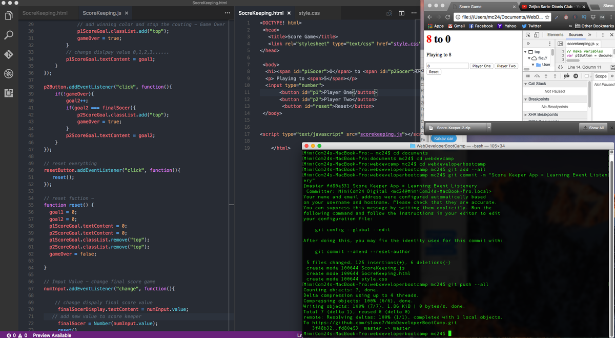Collapse the file:// node in Sources tree
Screen dimensions: 615x338
529,58
